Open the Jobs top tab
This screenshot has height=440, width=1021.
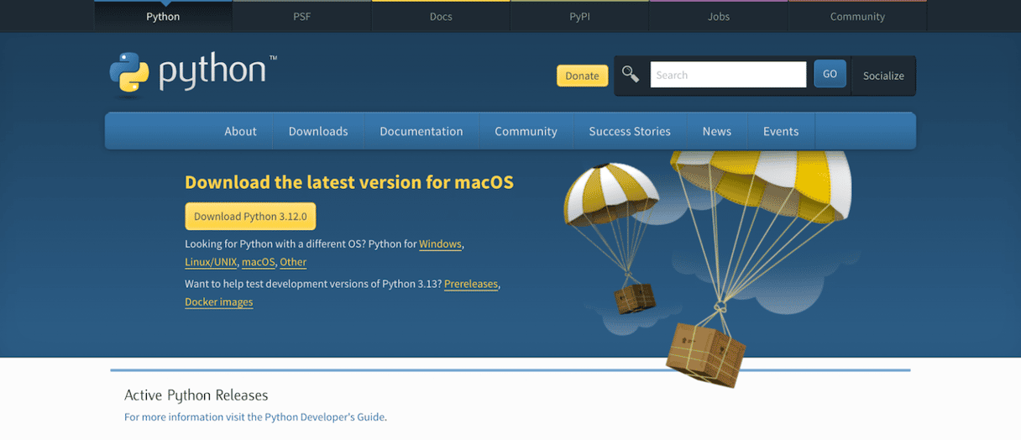coord(718,17)
